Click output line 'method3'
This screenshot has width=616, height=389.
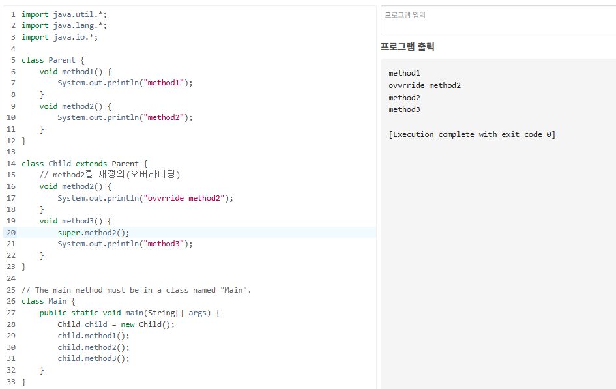(404, 109)
